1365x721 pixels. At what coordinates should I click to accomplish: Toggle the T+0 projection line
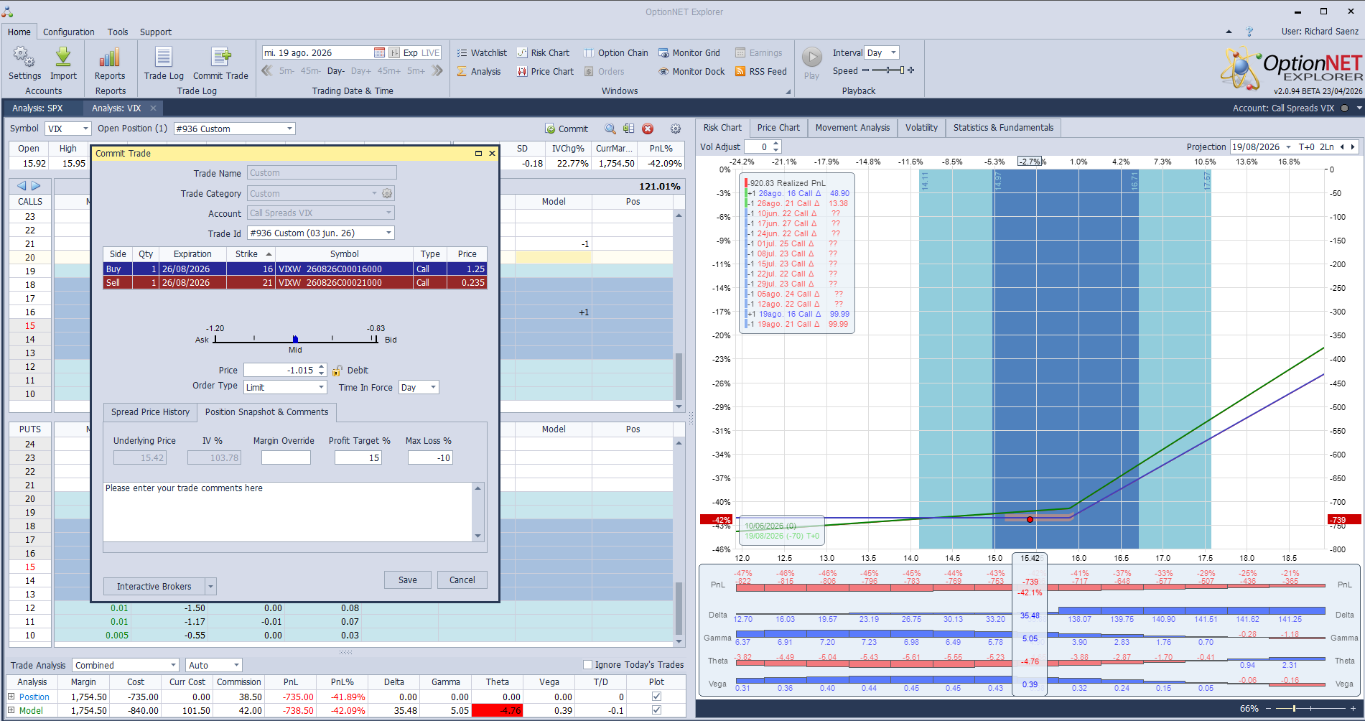click(x=1306, y=146)
